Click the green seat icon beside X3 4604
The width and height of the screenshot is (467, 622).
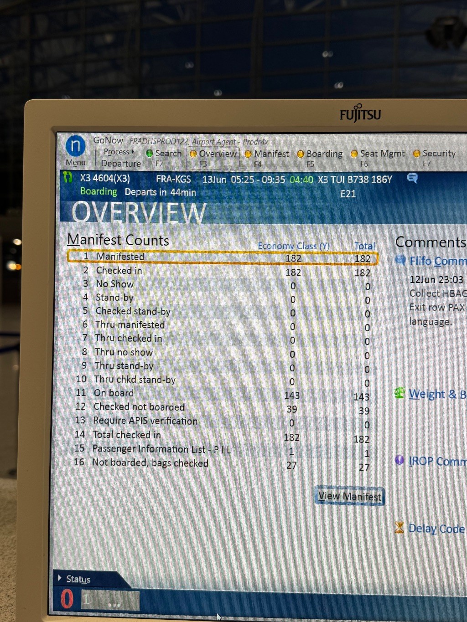pos(68,177)
